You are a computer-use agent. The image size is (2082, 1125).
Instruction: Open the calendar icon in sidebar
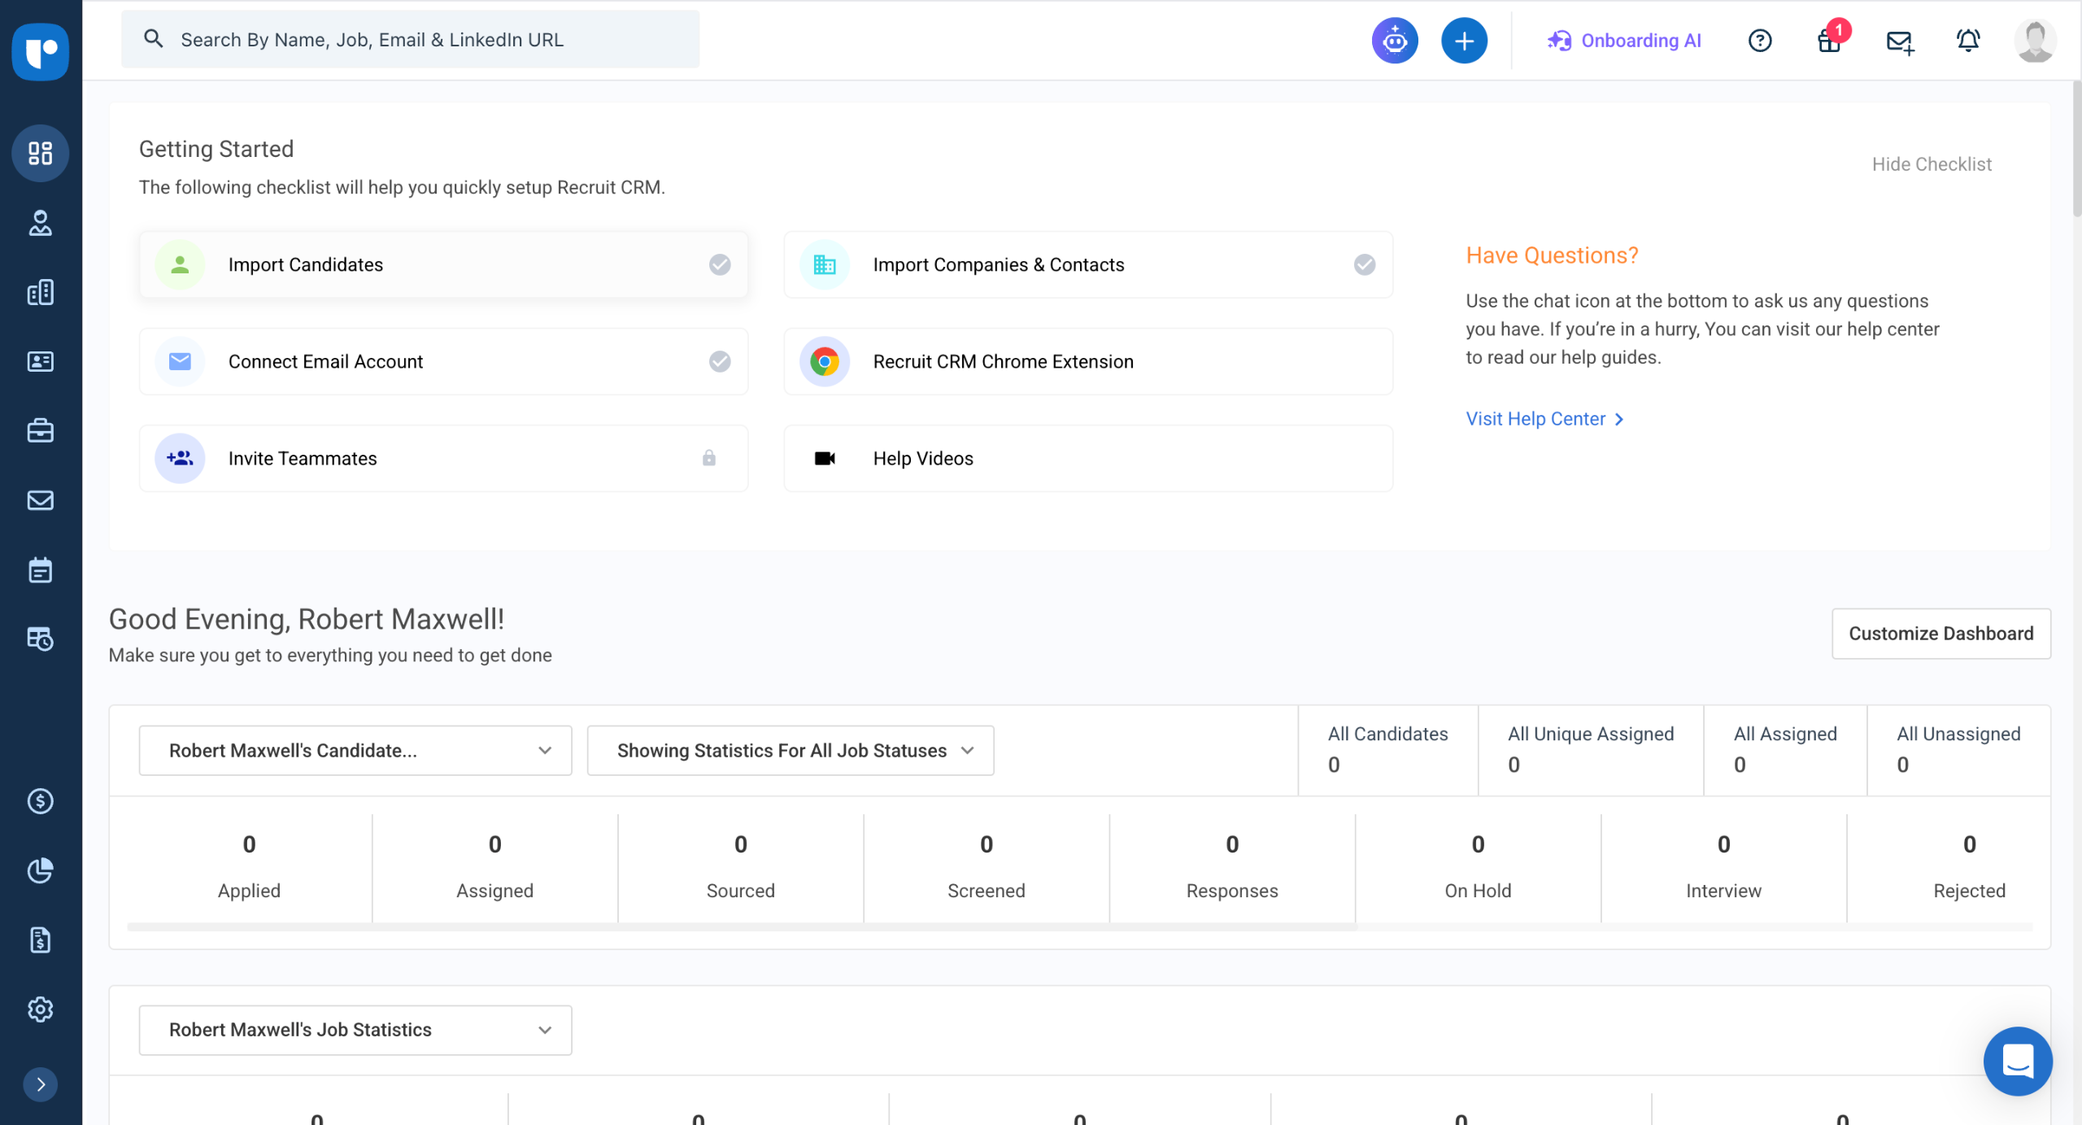(x=40, y=569)
